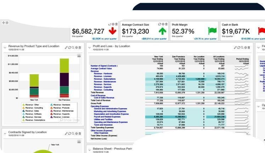This screenshot has width=265, height=153.
Task: Click the dashboard move handle icon
Action: coord(4,23)
